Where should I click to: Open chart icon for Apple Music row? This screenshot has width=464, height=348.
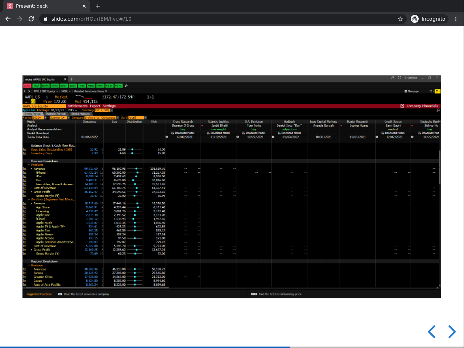[x=25, y=223]
